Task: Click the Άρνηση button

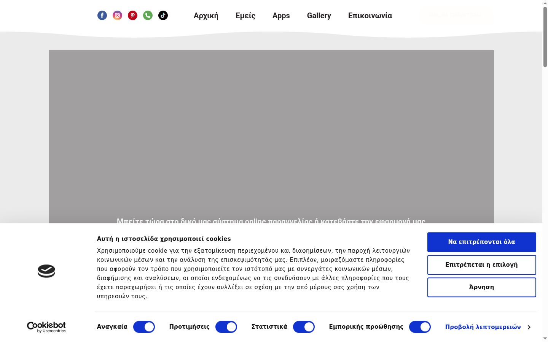Action: (482, 287)
